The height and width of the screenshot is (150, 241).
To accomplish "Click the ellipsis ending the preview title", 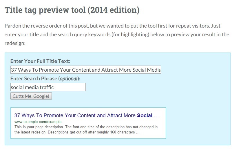I will (156, 116).
